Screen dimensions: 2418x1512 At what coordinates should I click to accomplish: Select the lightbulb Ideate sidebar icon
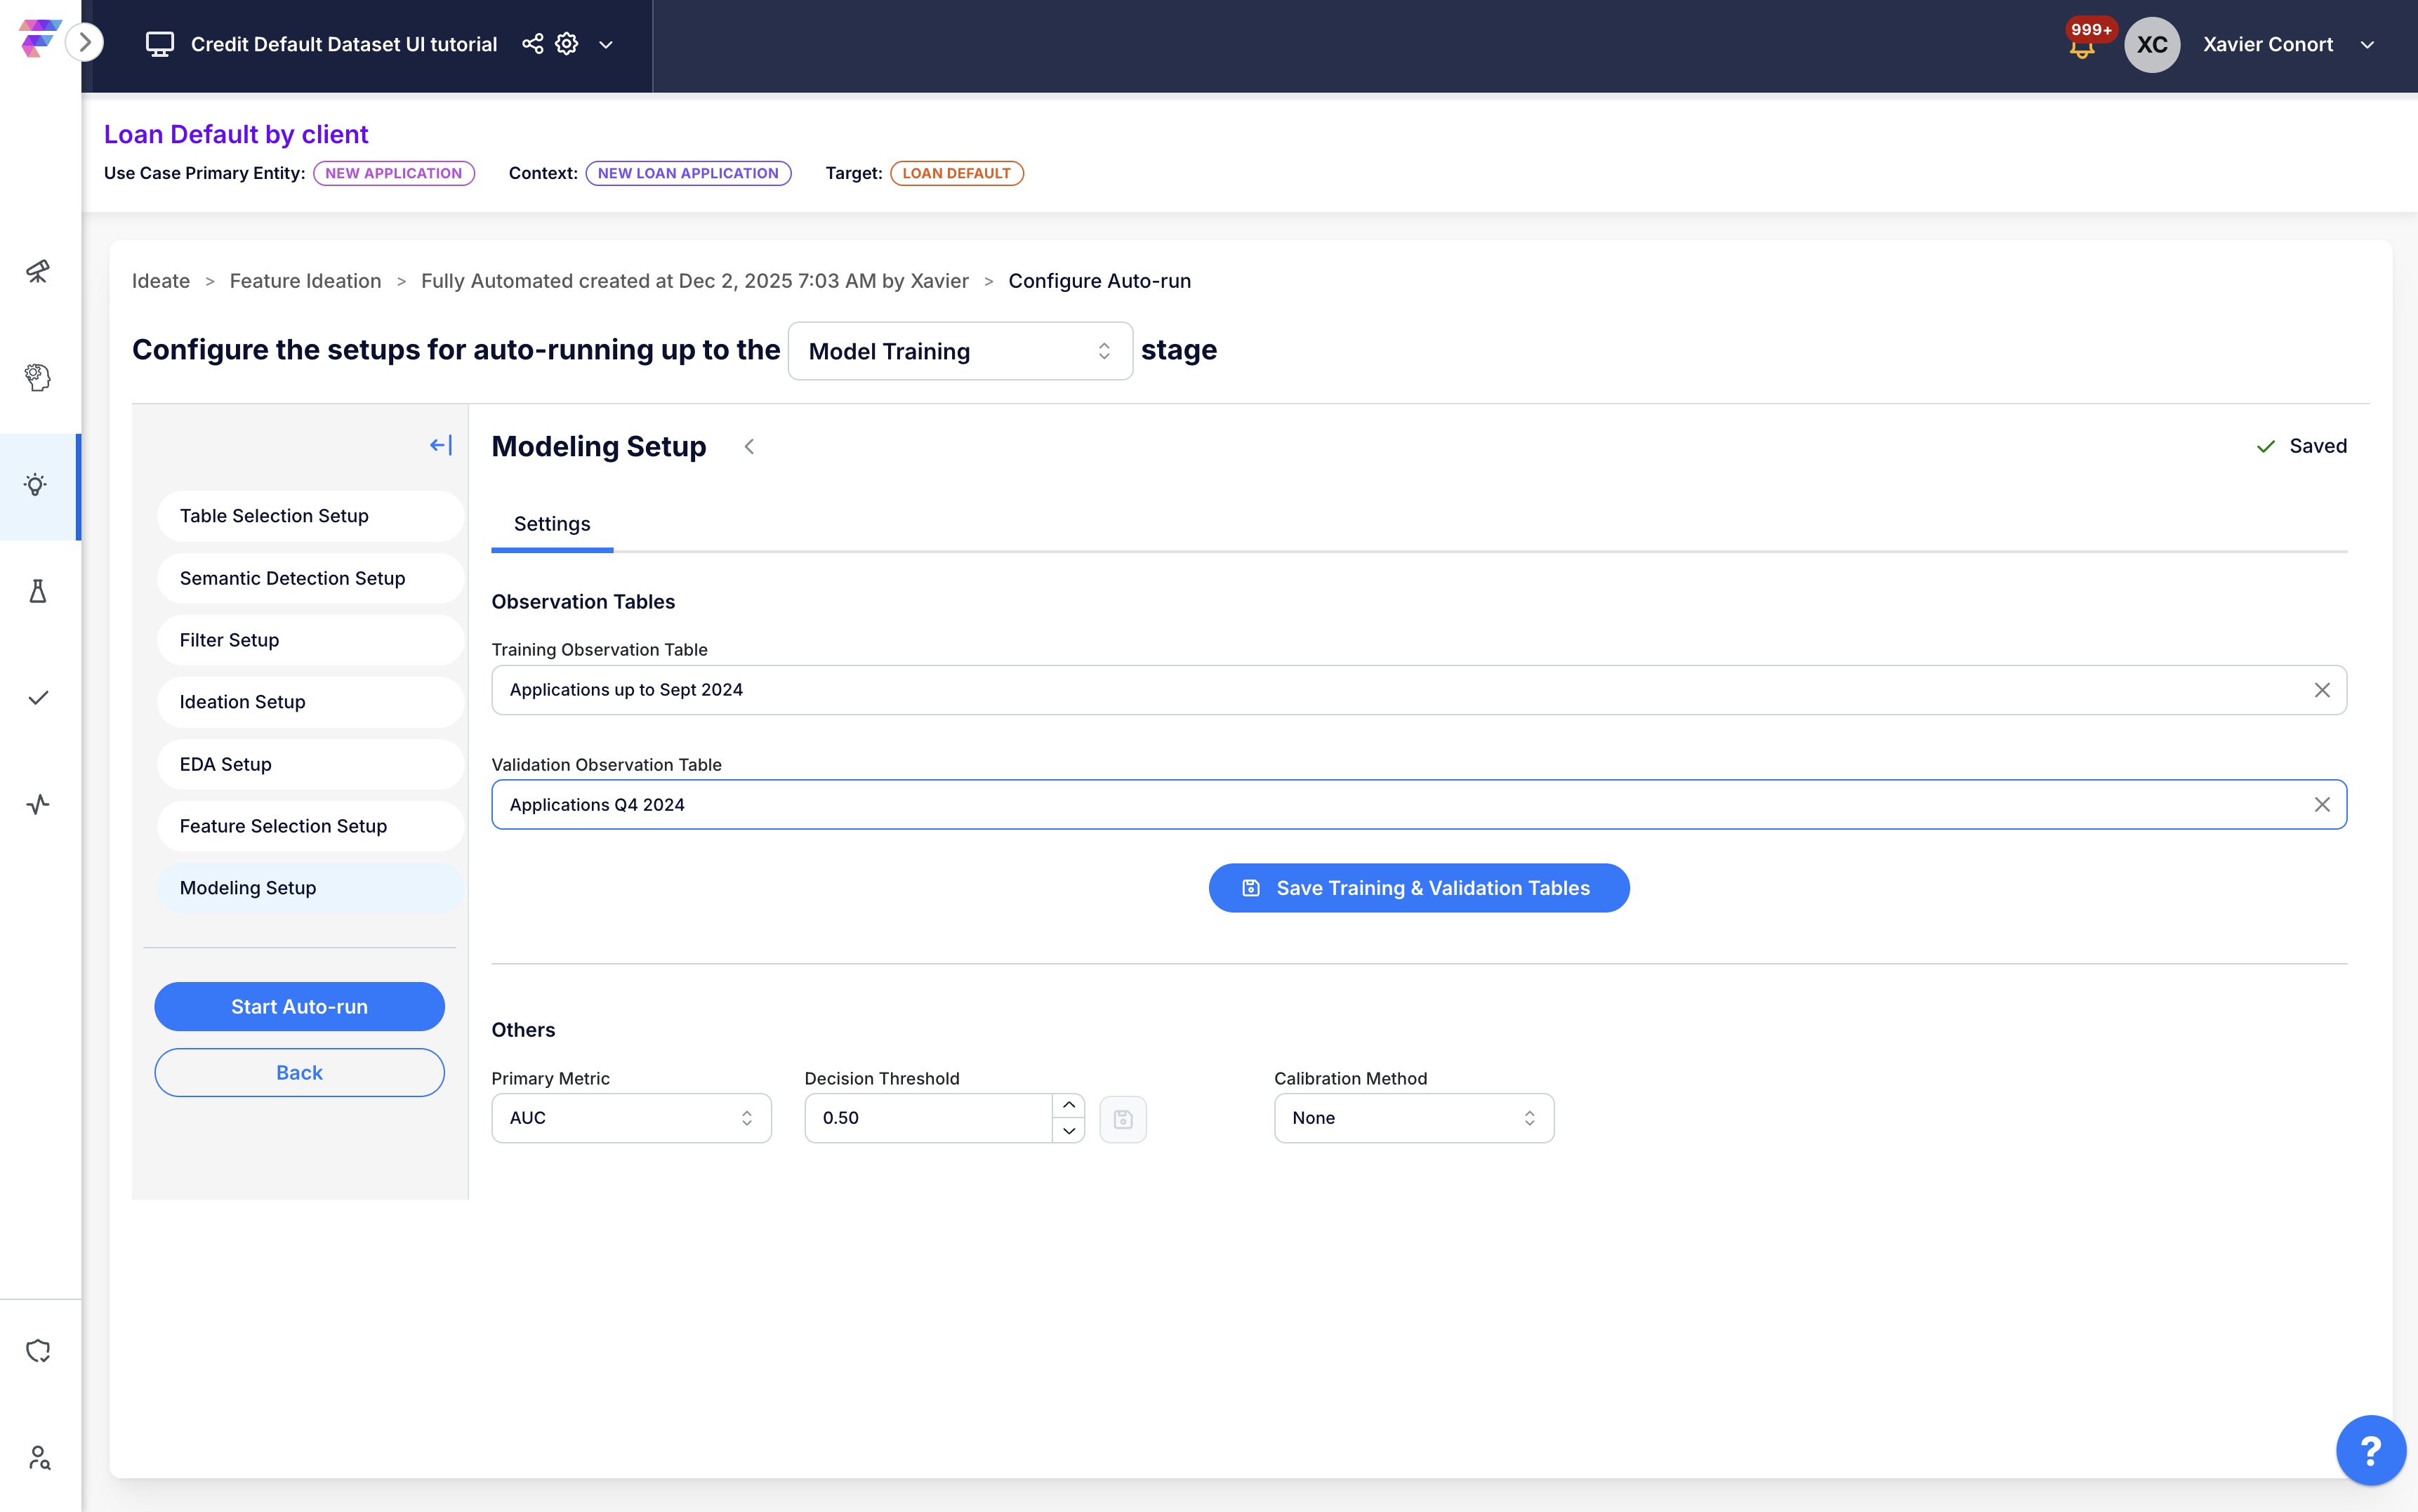click(x=36, y=485)
